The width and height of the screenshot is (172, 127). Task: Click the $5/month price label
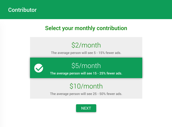click(x=86, y=66)
